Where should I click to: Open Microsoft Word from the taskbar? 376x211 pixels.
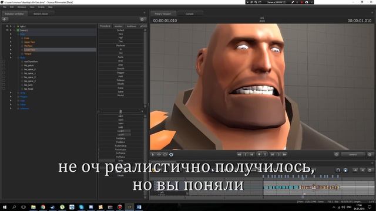pos(139,207)
